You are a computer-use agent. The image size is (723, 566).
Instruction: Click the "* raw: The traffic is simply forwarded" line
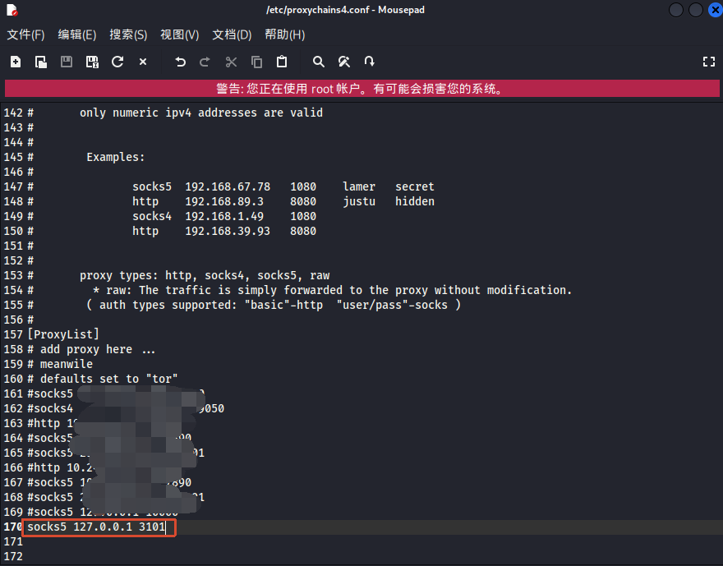click(333, 290)
